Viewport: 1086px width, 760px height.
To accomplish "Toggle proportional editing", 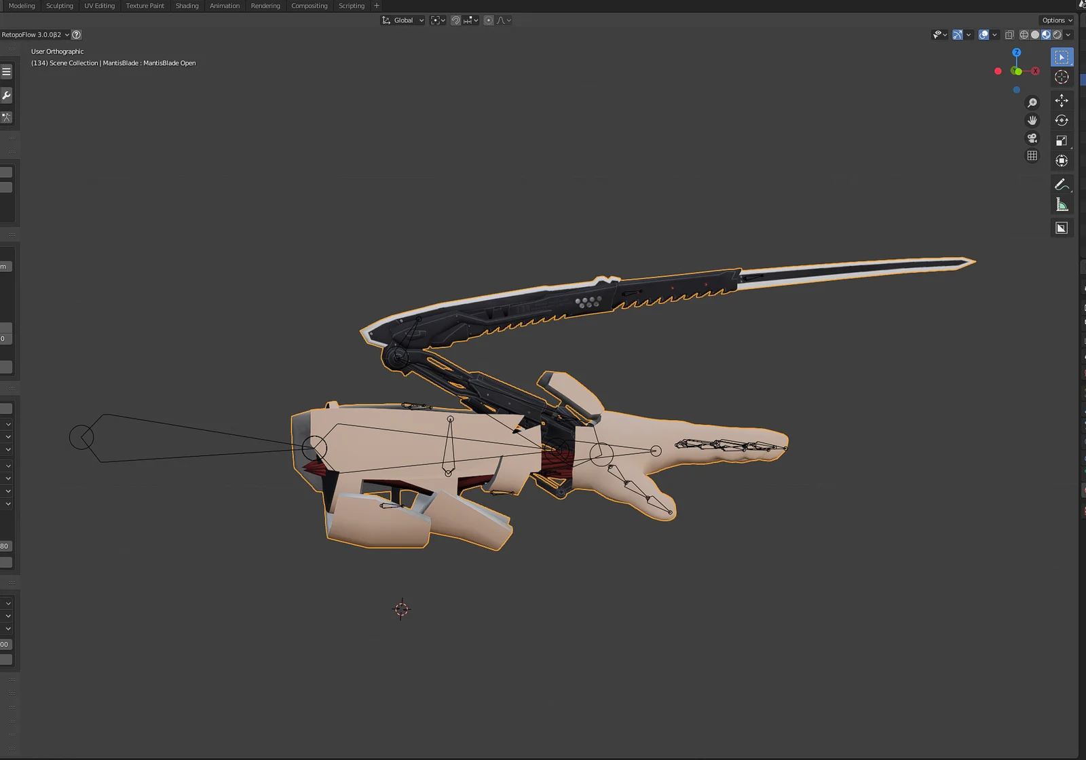I will click(x=488, y=20).
